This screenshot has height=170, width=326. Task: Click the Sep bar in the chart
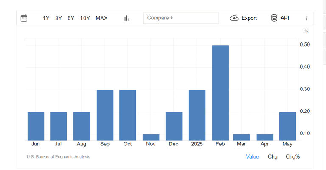[x=105, y=115]
